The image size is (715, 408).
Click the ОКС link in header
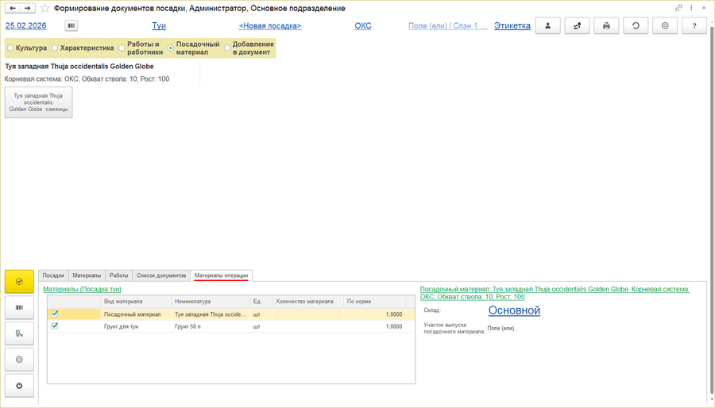click(363, 26)
